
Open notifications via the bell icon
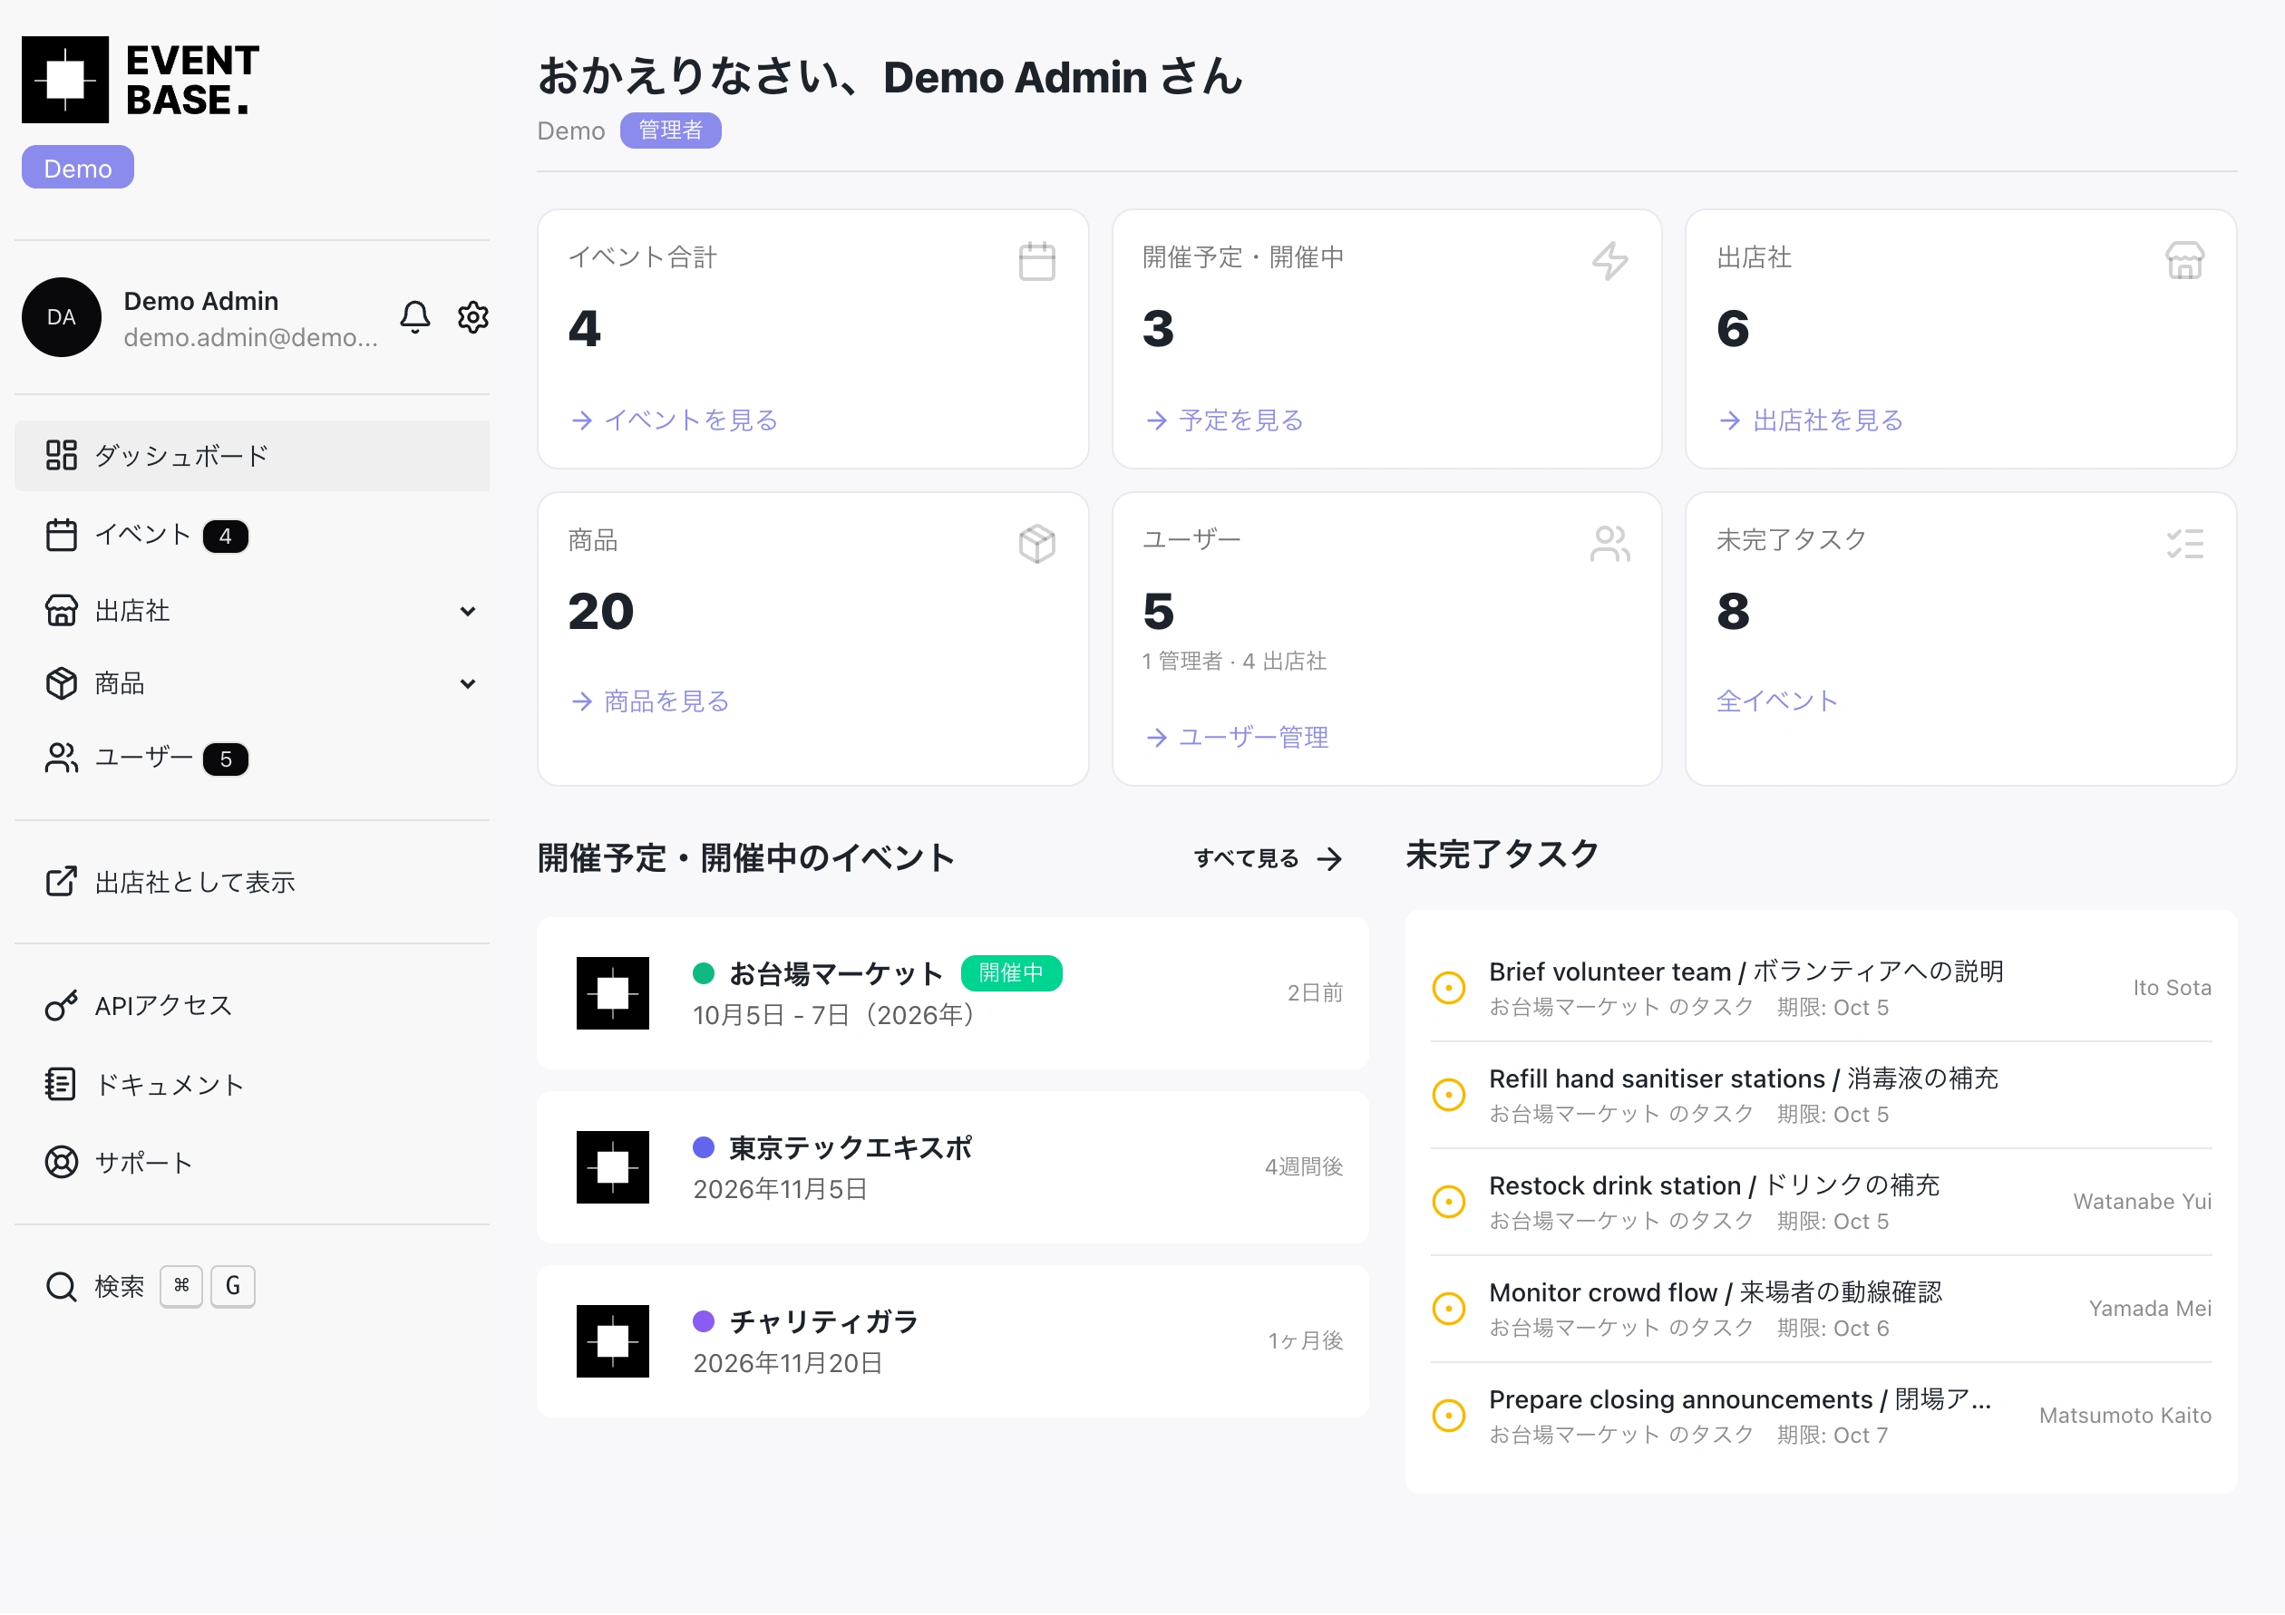tap(415, 317)
